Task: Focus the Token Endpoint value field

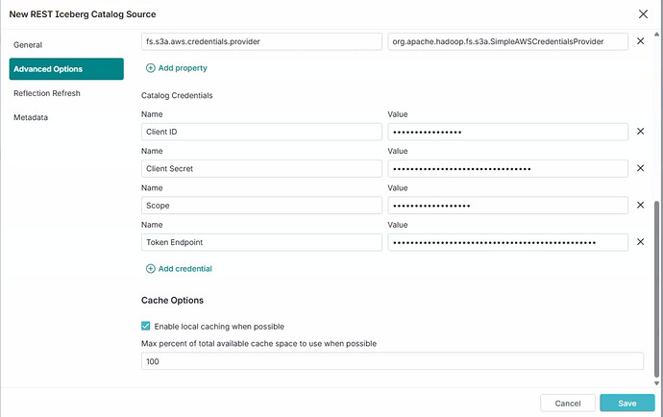Action: click(507, 242)
